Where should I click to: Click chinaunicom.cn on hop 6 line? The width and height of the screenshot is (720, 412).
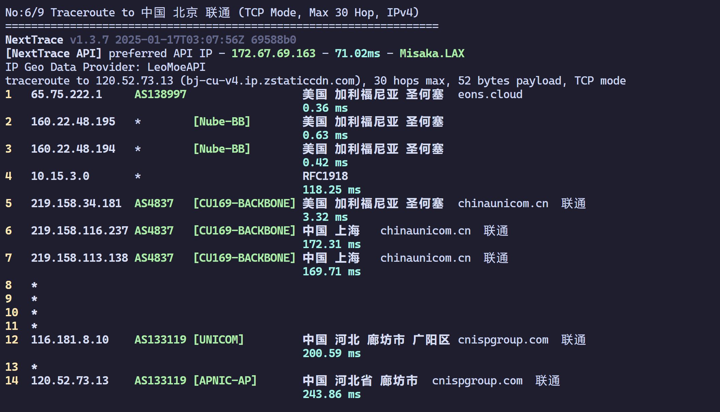tap(426, 231)
